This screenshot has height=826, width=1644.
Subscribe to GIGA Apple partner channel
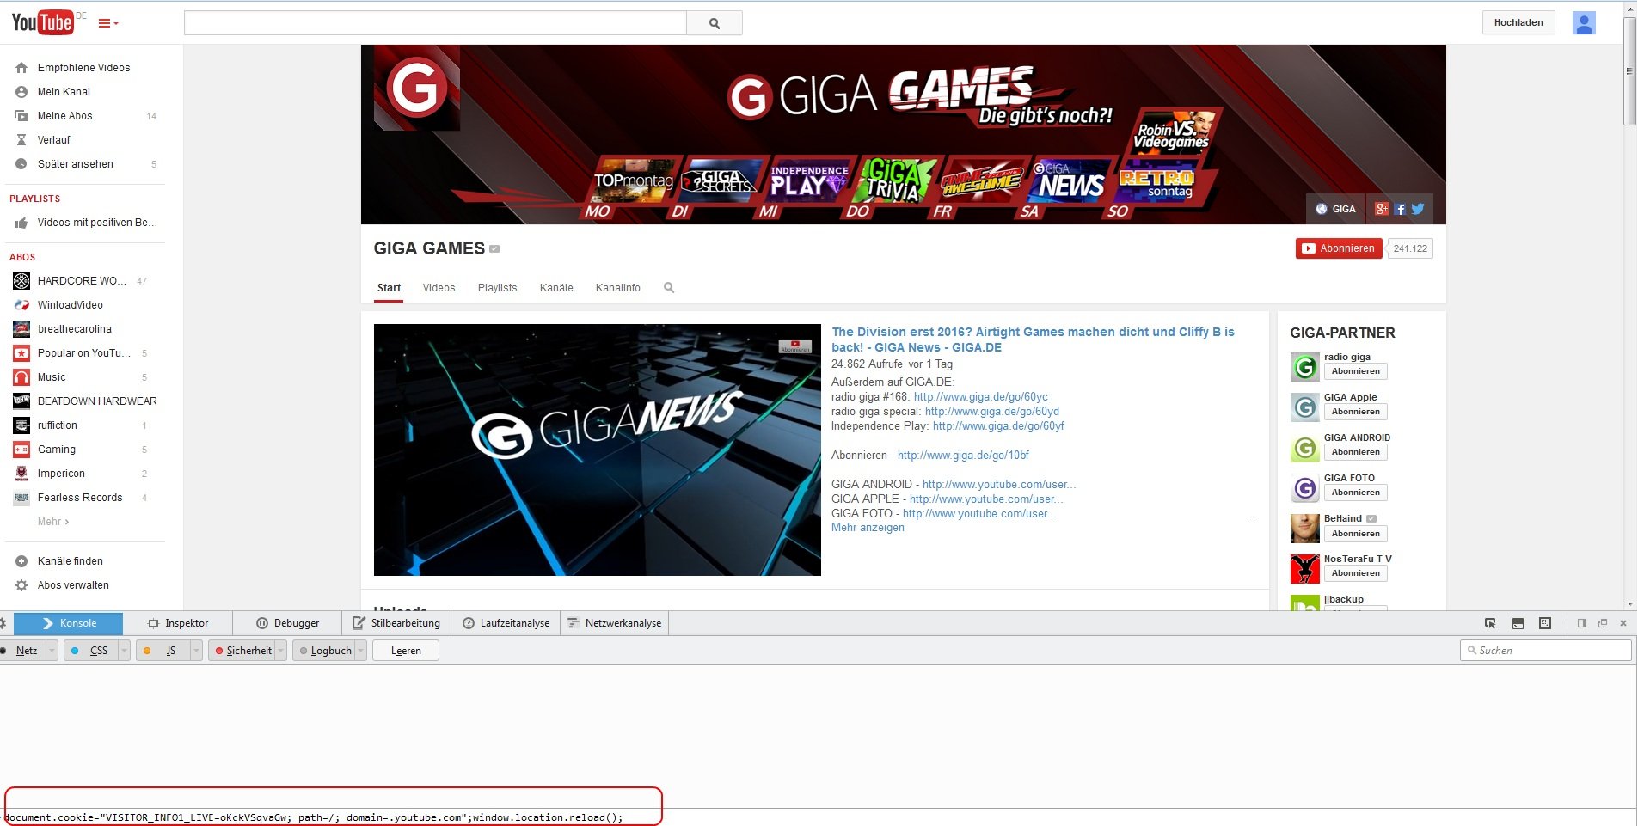coord(1355,412)
